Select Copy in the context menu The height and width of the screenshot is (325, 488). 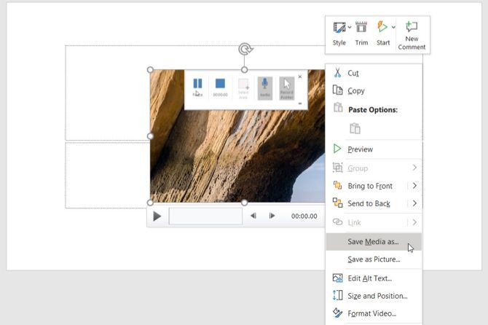pos(355,91)
